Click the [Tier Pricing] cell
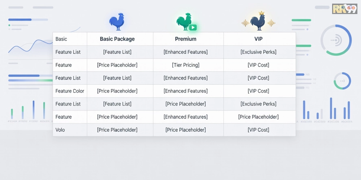 tap(186, 65)
